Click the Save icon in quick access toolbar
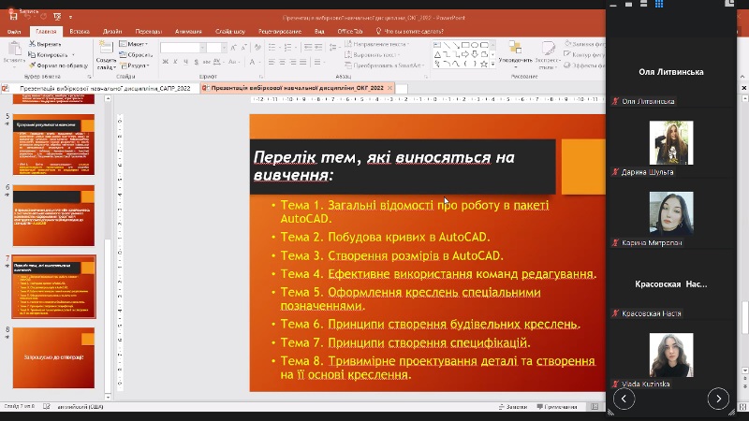 coord(13,17)
